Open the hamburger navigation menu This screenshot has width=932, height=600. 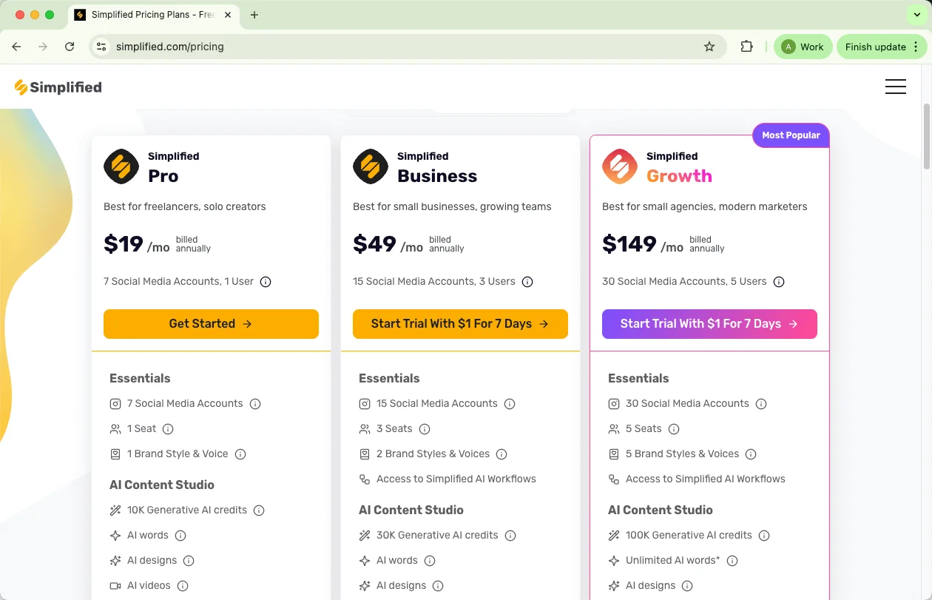(x=895, y=87)
